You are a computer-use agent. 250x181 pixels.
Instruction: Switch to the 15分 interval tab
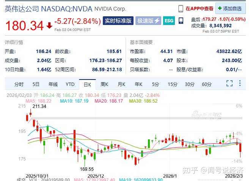pyautogui.click(x=173, y=84)
